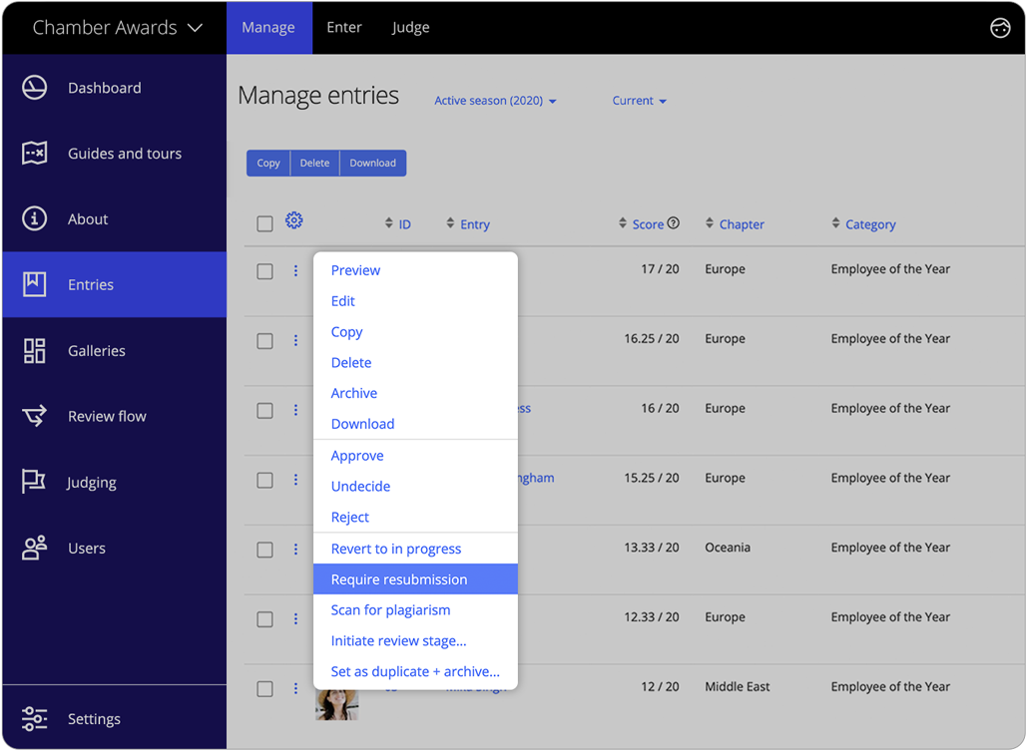Viewport: 1026px width, 753px height.
Task: Select the Middle East entry checkbox
Action: coord(264,688)
